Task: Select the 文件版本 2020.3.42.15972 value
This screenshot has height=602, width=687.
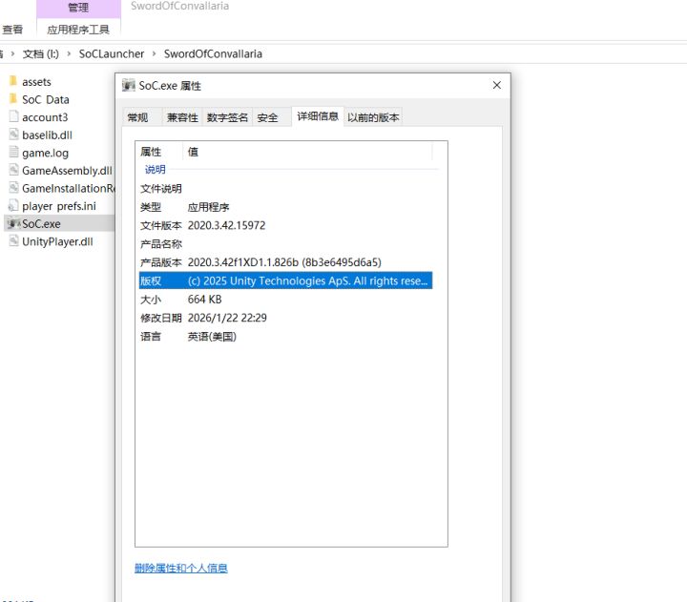Action: coord(226,225)
